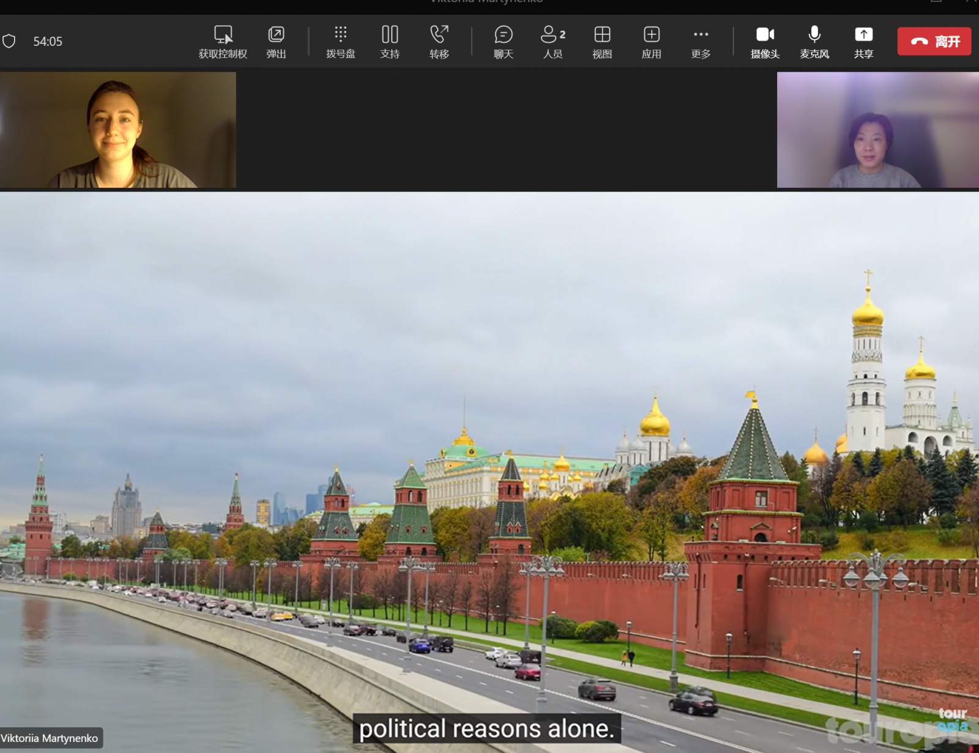Leave the meeting with 离开 button

934,42
